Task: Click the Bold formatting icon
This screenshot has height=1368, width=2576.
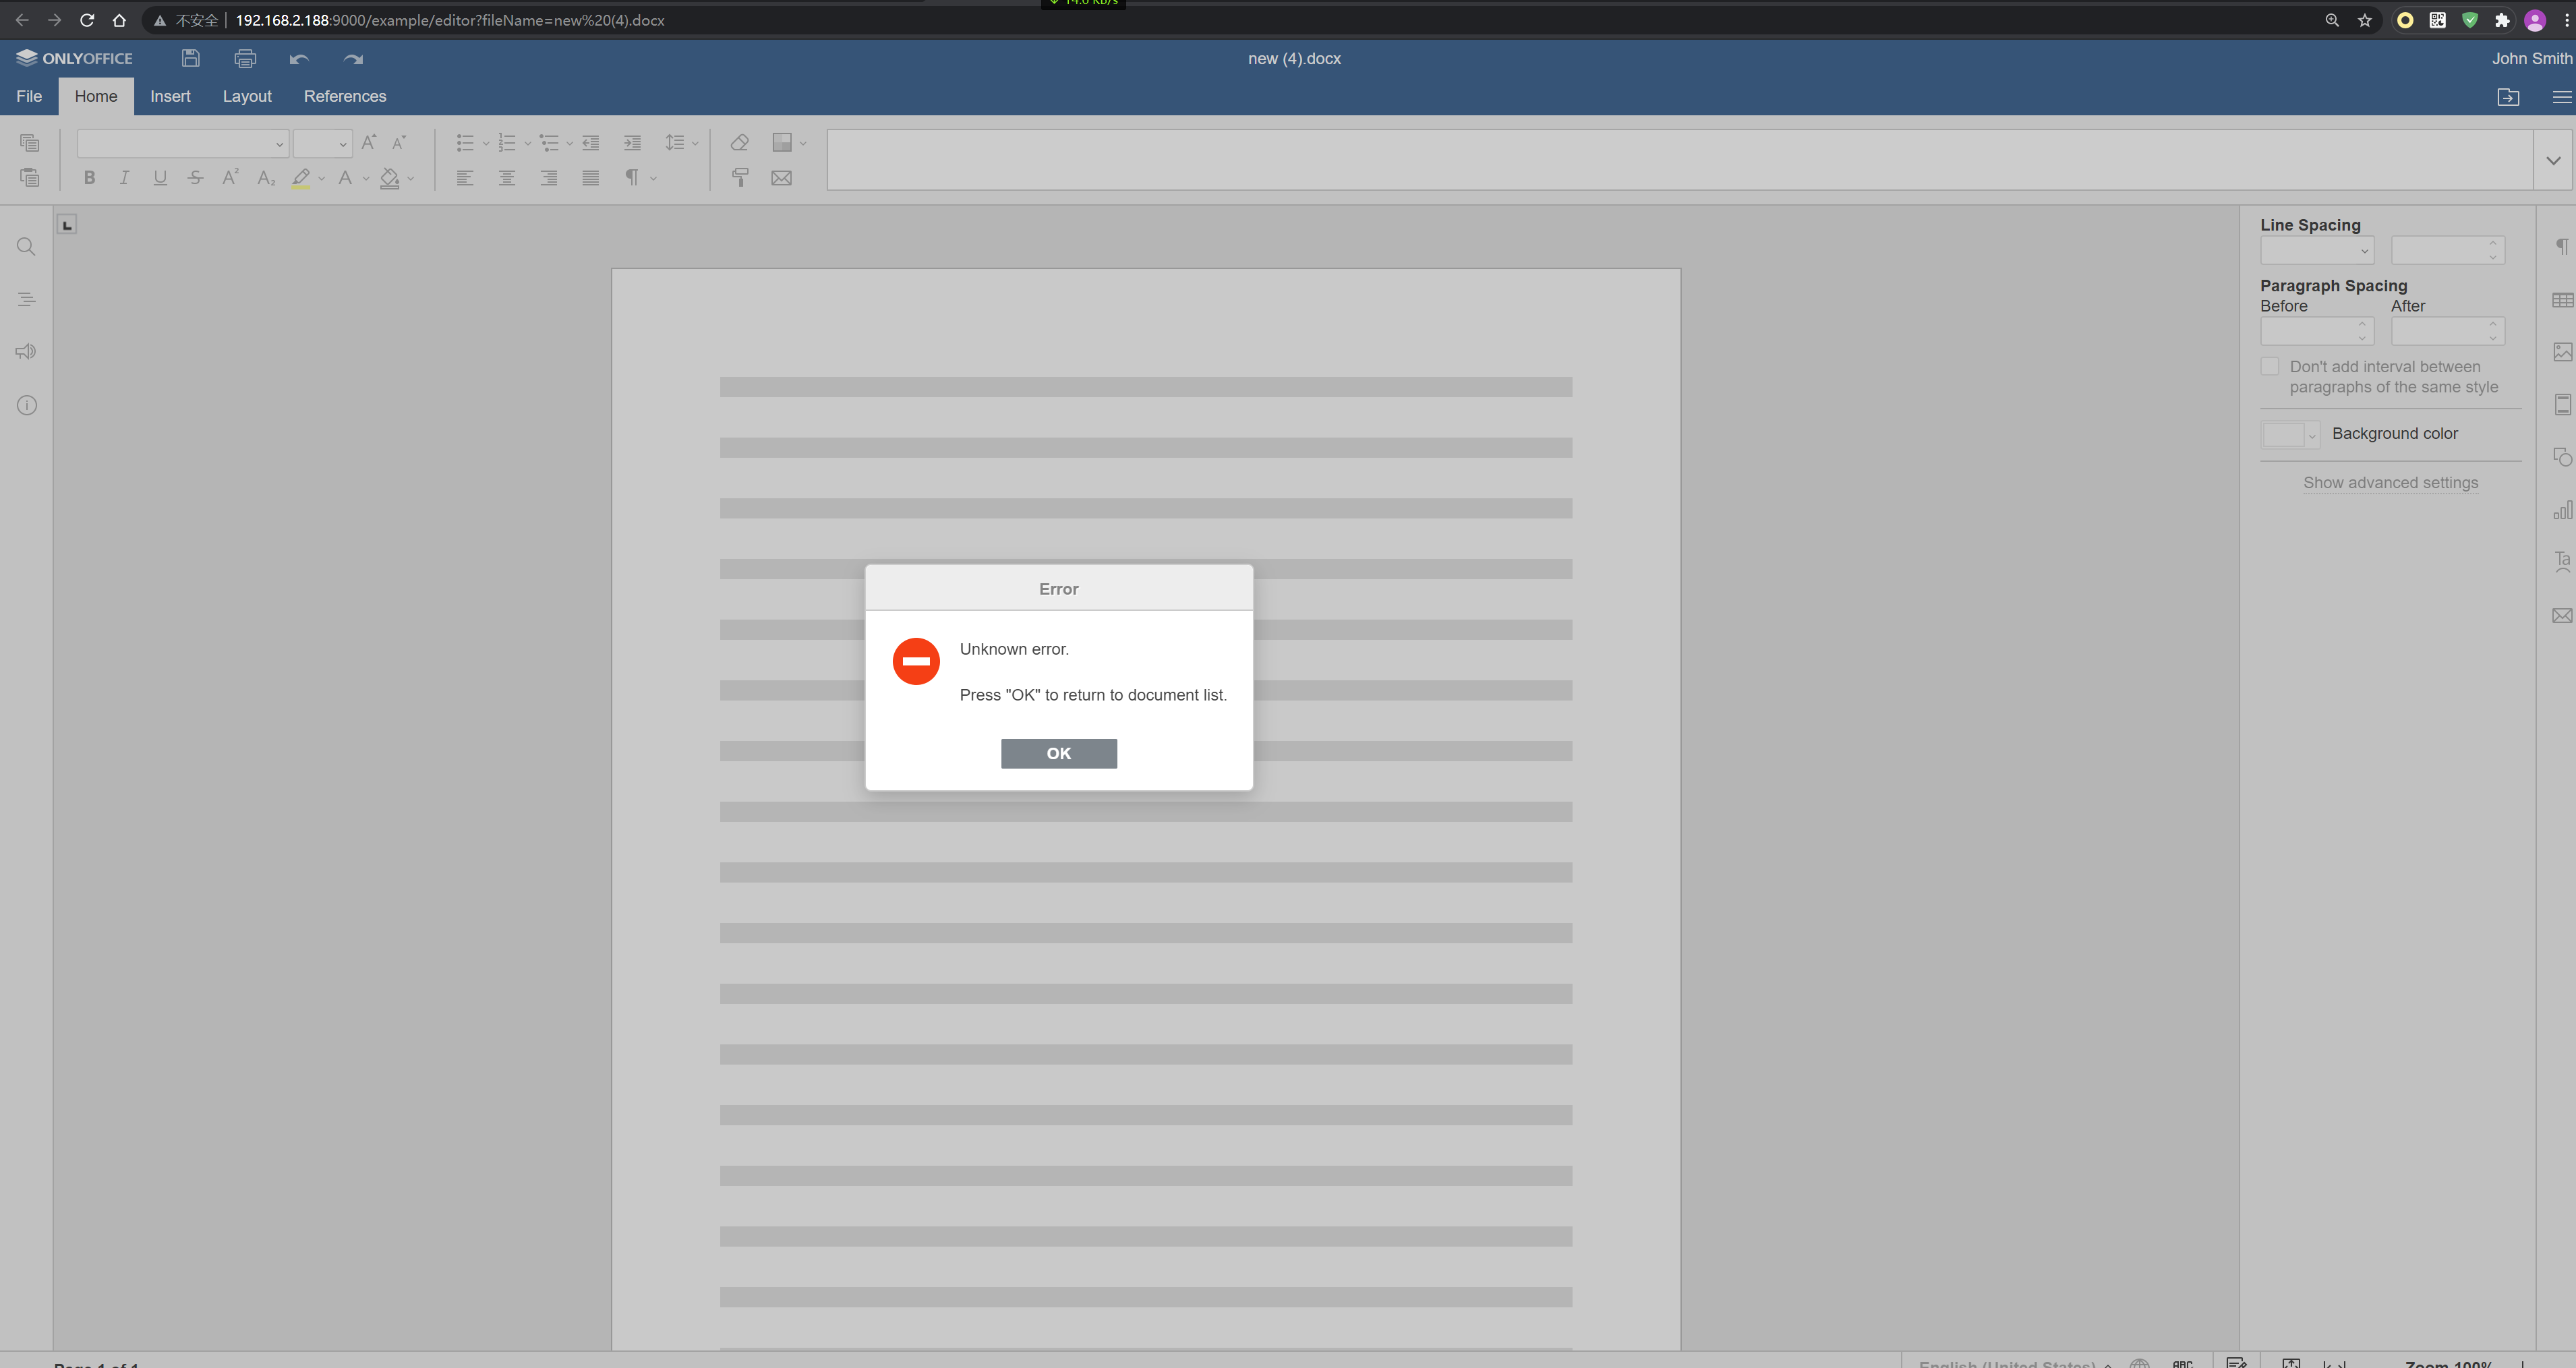Action: click(89, 178)
